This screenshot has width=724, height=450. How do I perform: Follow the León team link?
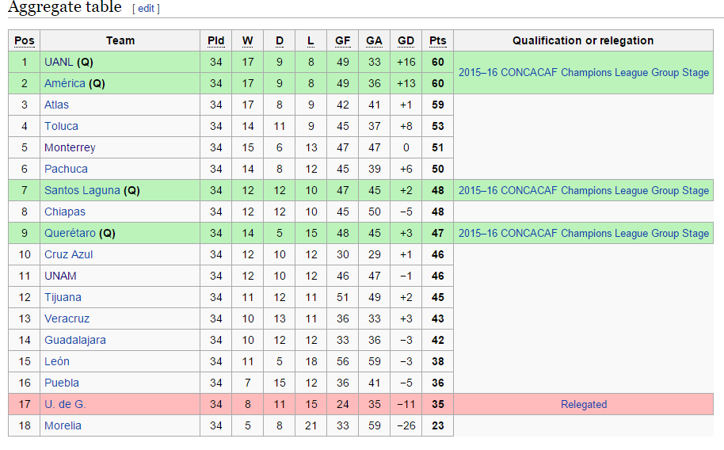coord(57,361)
